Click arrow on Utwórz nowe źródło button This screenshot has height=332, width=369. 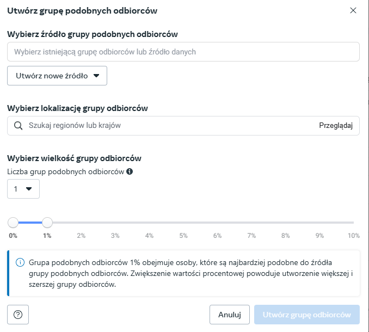pyautogui.click(x=96, y=76)
